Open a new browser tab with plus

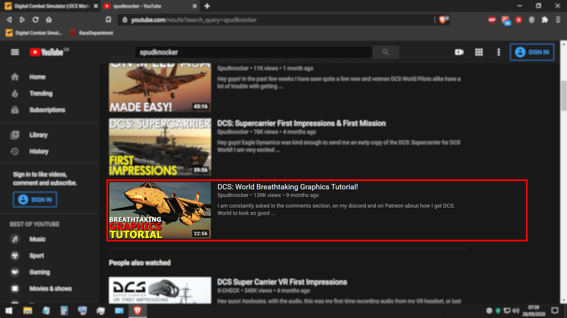click(x=207, y=6)
